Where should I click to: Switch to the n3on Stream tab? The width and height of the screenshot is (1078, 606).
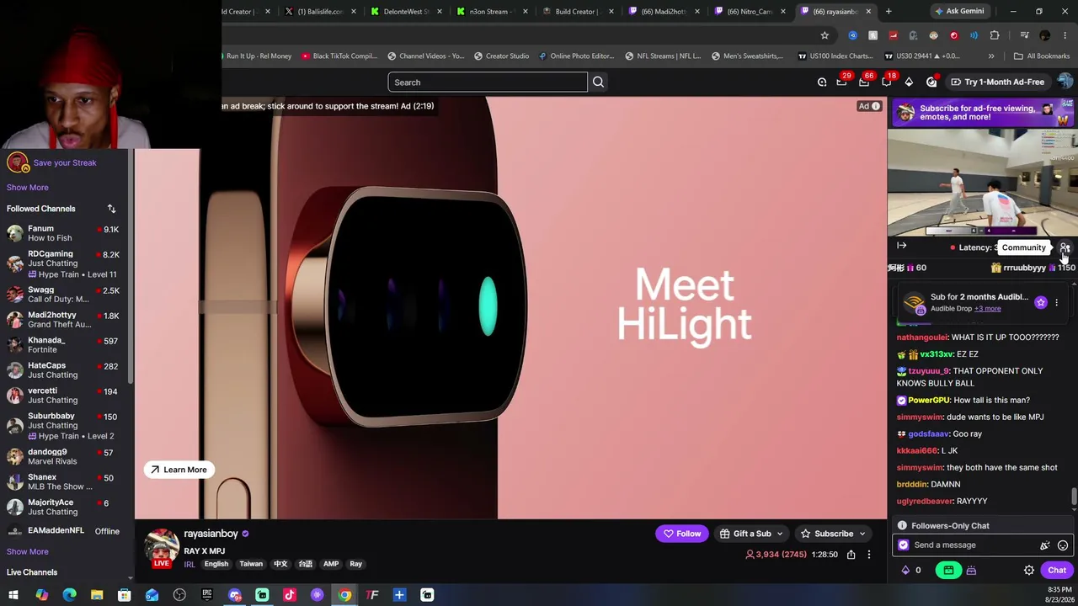pos(491,12)
